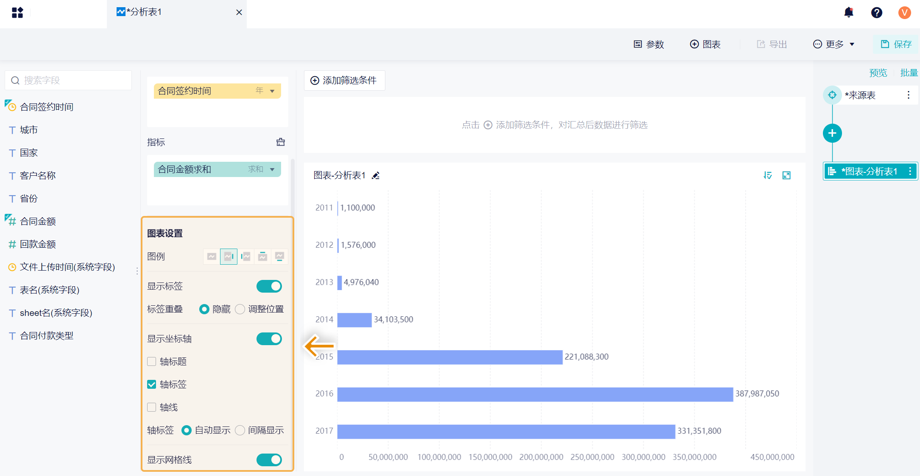Open the 合同签约时间 year dropdown arrow

coord(272,91)
